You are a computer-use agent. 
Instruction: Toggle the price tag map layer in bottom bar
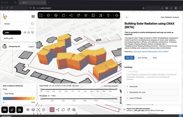69,110
